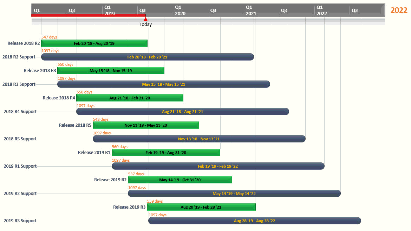Click the Release 2019 R2 green bar

pyautogui.click(x=180, y=180)
